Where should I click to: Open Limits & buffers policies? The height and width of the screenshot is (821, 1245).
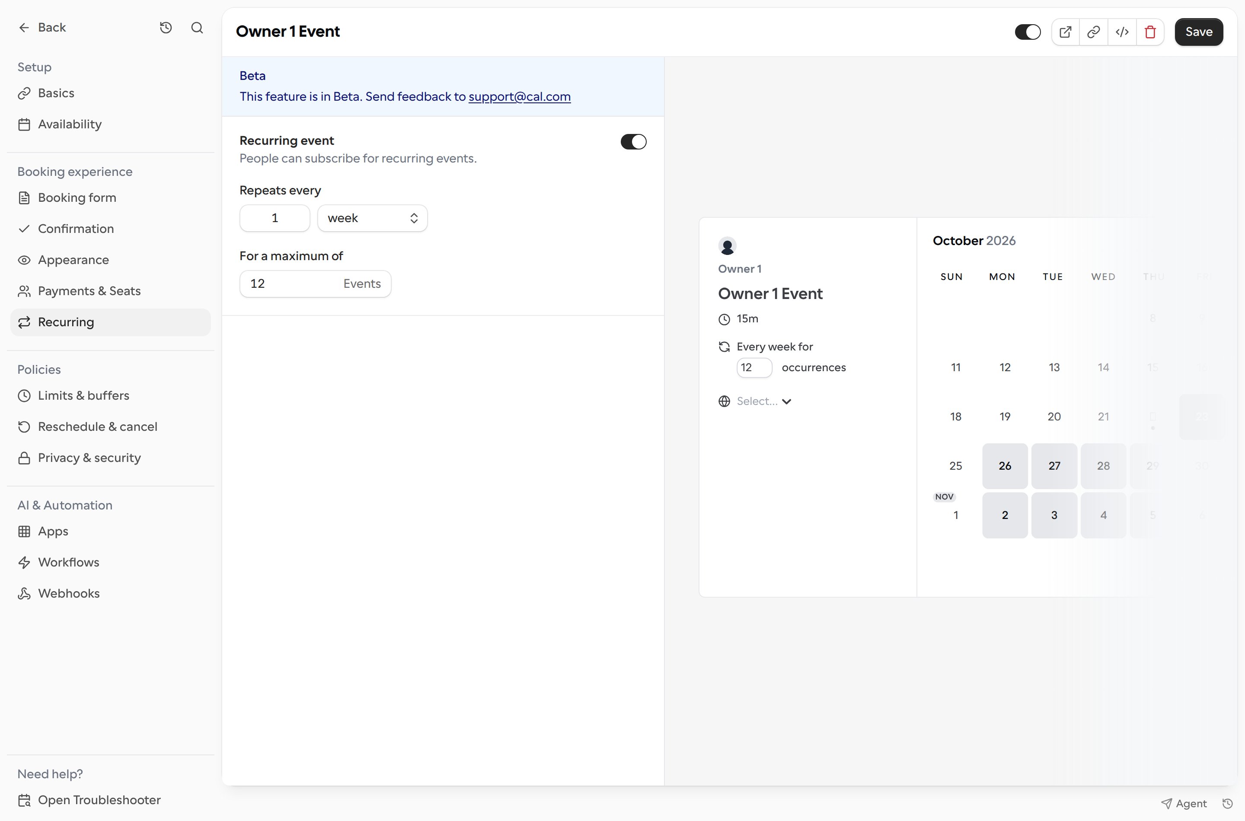(x=111, y=396)
